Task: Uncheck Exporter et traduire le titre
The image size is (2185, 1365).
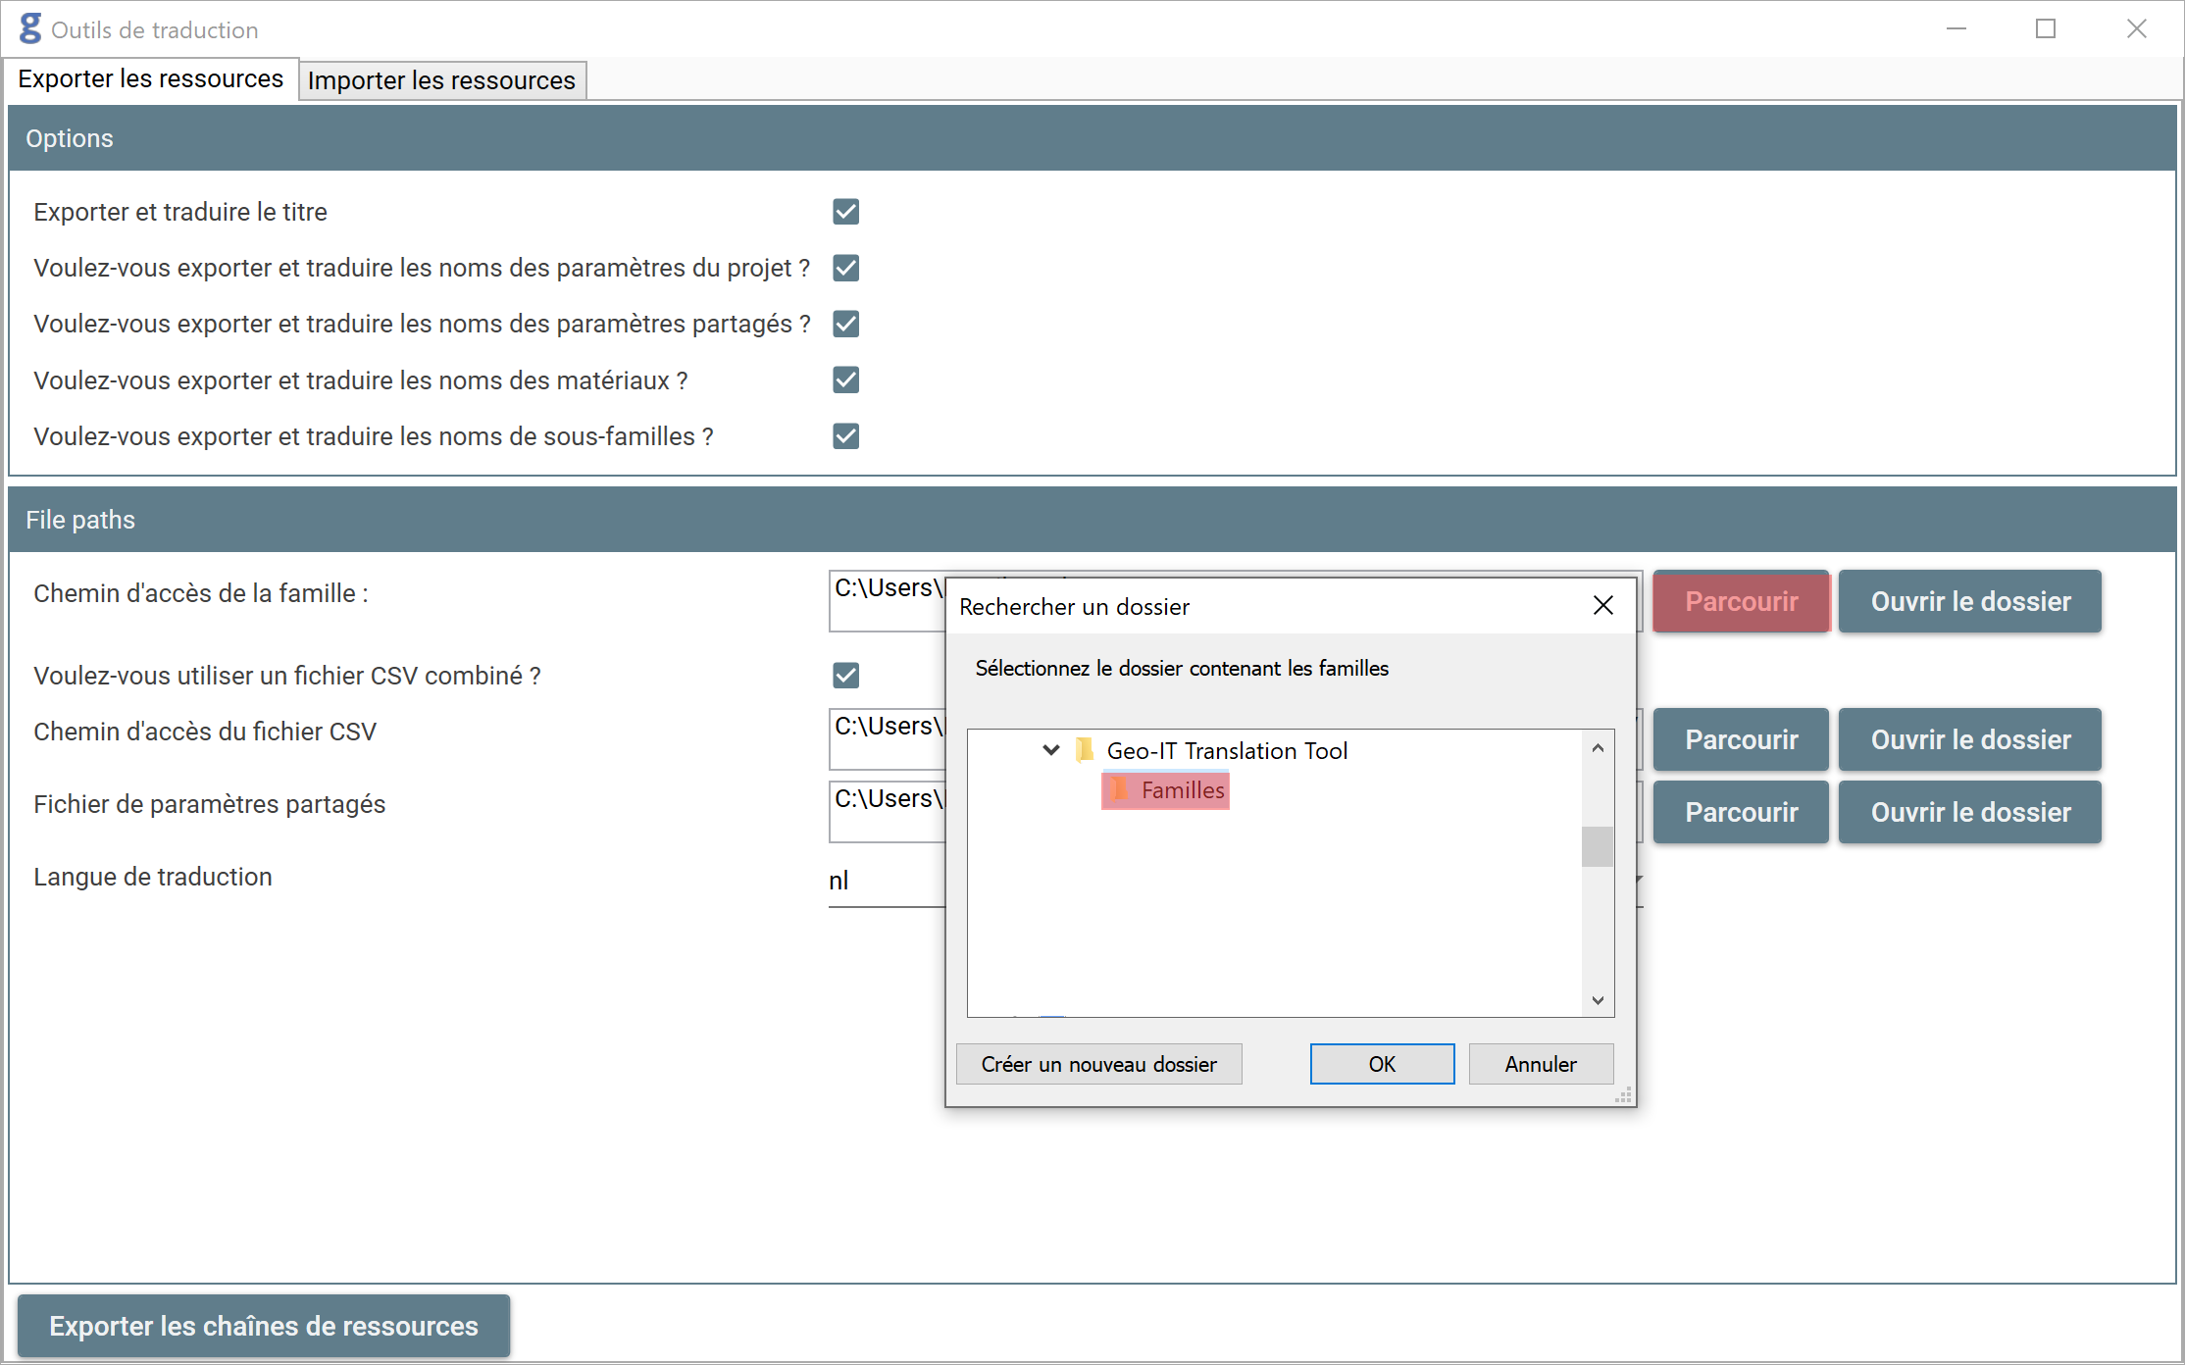Action: click(x=845, y=212)
